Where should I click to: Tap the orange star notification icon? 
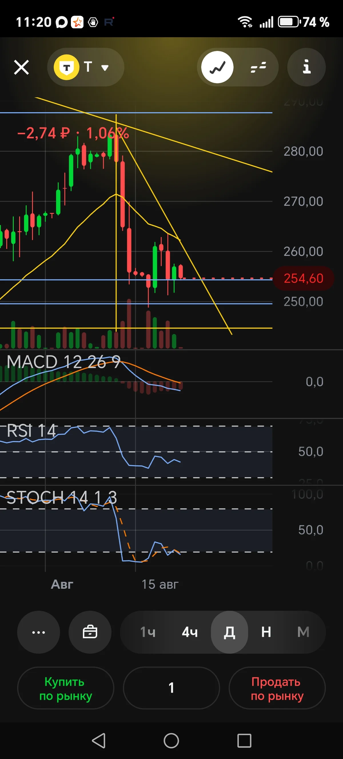(x=77, y=22)
